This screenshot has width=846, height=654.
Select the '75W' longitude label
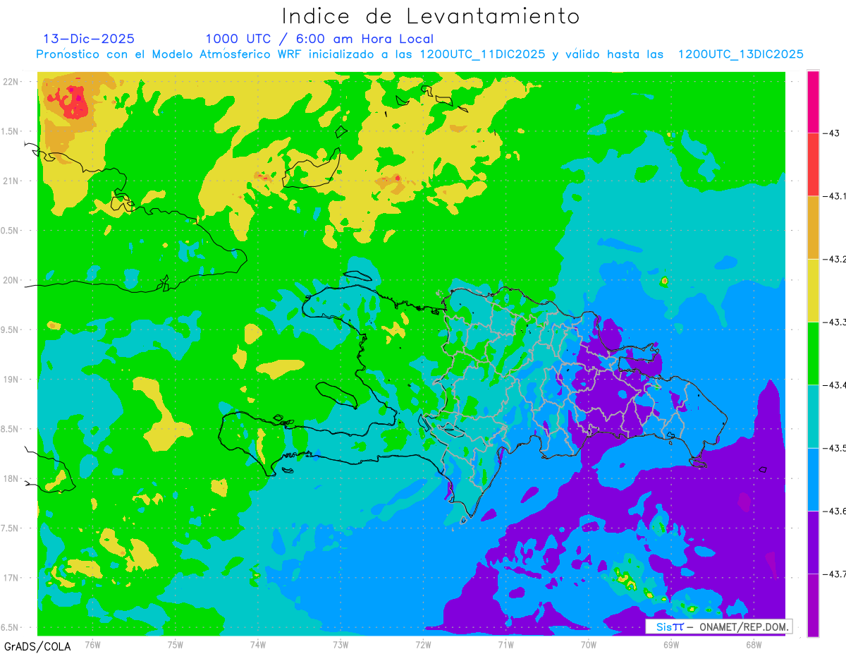click(176, 644)
